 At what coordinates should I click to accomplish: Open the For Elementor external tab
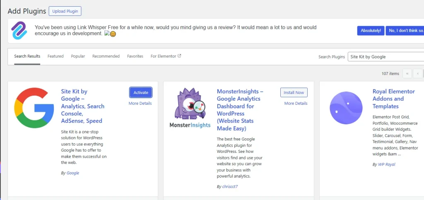(166, 56)
